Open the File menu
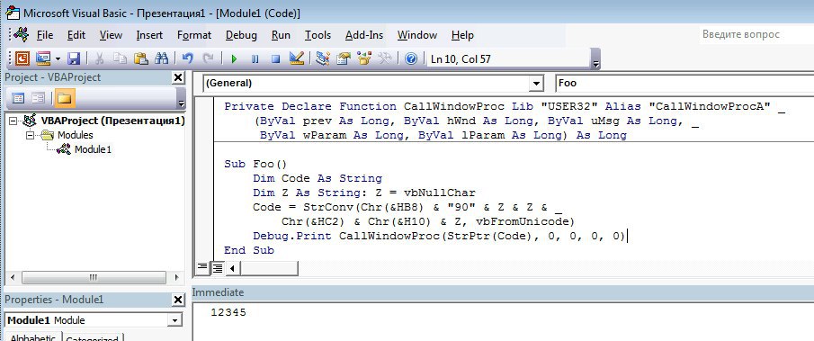Screen dimensions: 814x341 [x=45, y=35]
